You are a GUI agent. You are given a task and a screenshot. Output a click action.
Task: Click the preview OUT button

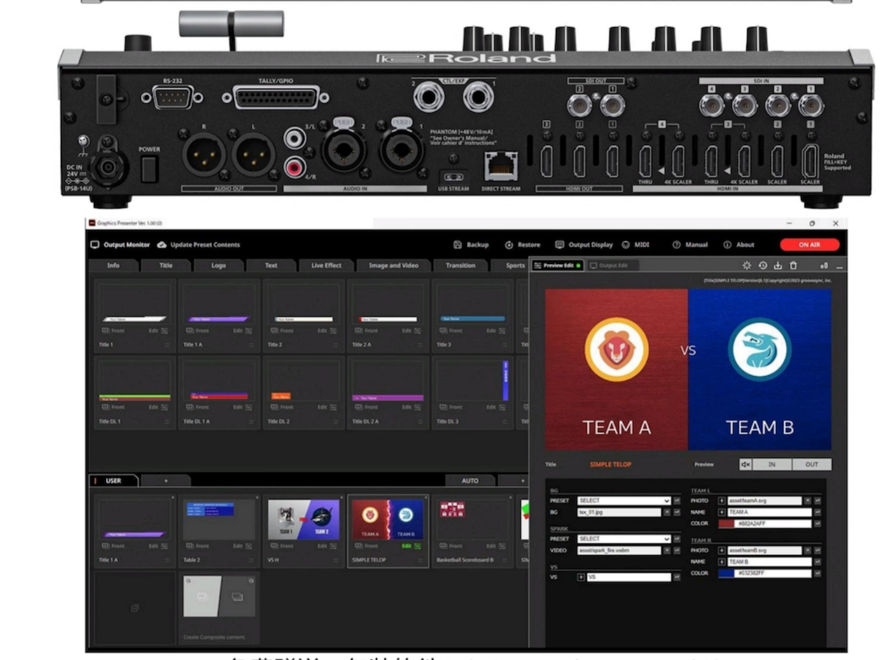tap(812, 464)
